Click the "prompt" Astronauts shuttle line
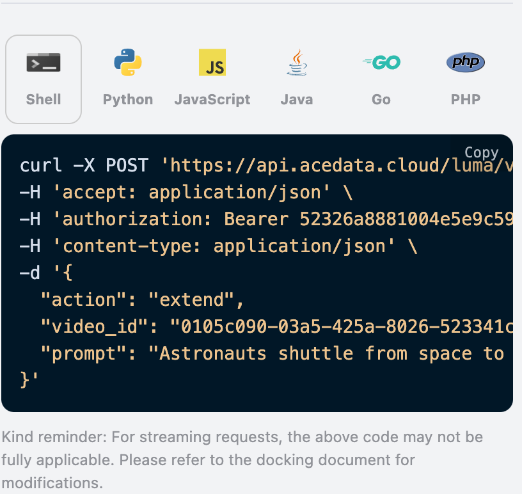Screen dimensions: 522x494 coord(273,353)
